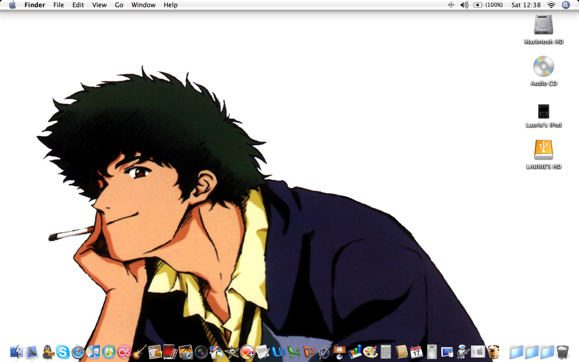Select the LAURIE'S HD USB drive

click(544, 154)
